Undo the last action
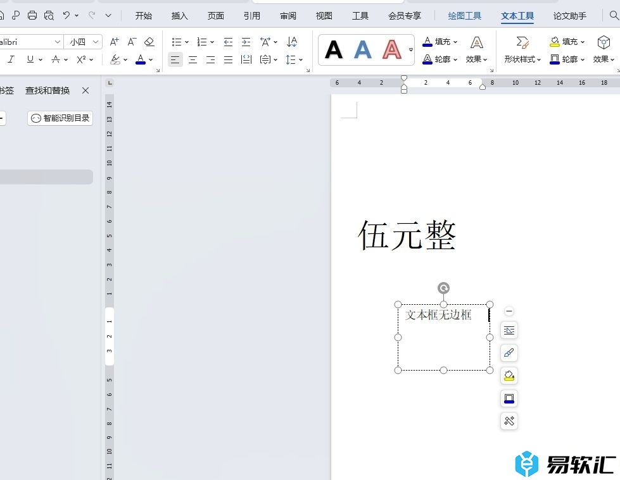Image resolution: width=620 pixels, height=480 pixels. pyautogui.click(x=66, y=15)
